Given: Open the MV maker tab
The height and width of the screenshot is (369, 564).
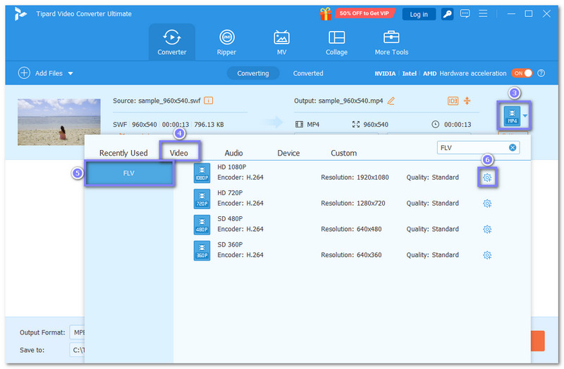Looking at the screenshot, I should point(281,42).
